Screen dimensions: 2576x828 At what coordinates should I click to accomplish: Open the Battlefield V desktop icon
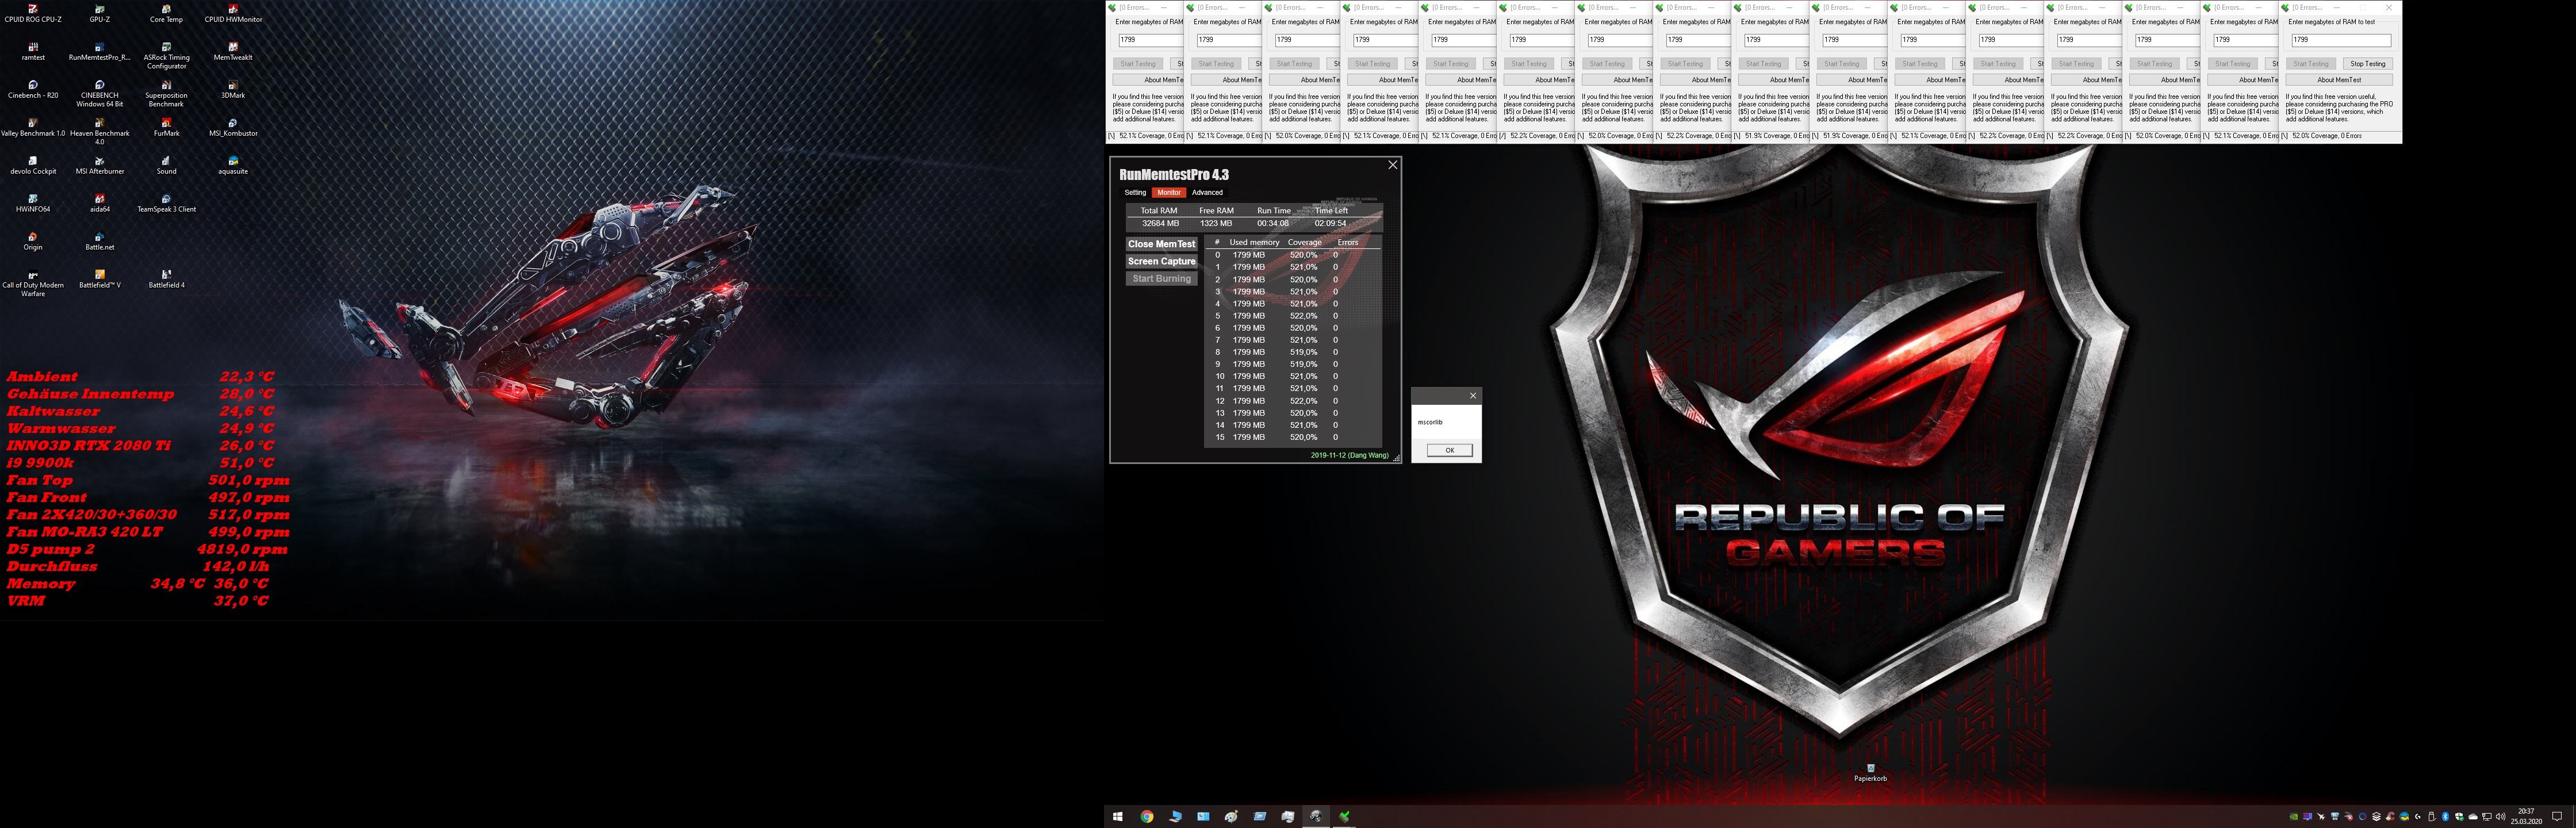point(99,279)
